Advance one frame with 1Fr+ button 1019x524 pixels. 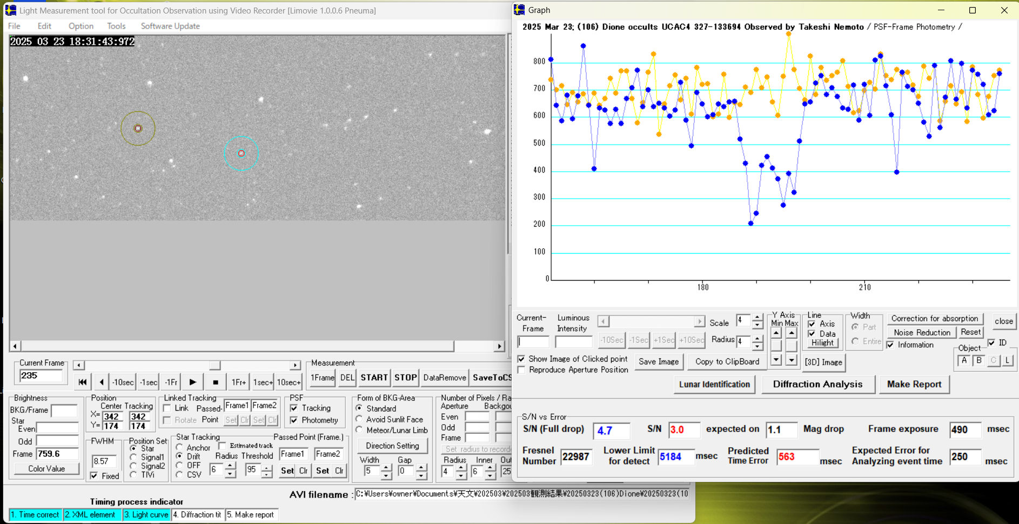point(238,382)
